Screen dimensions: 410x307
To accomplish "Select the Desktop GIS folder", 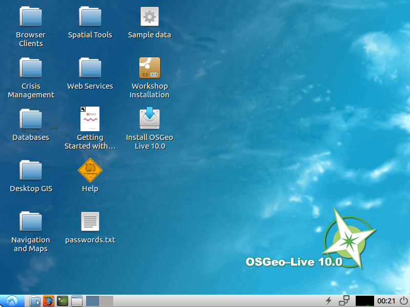I will pos(31,170).
